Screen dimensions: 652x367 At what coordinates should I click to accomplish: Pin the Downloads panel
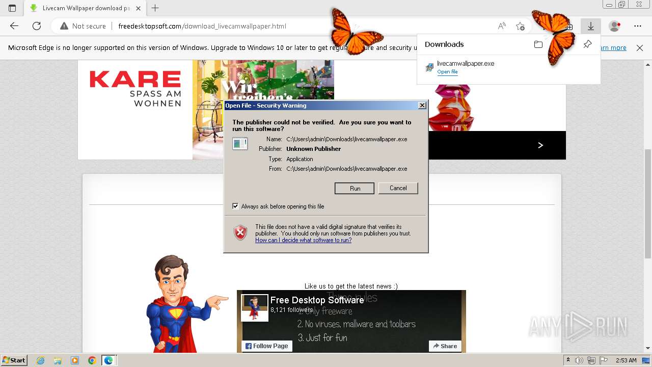pos(587,44)
